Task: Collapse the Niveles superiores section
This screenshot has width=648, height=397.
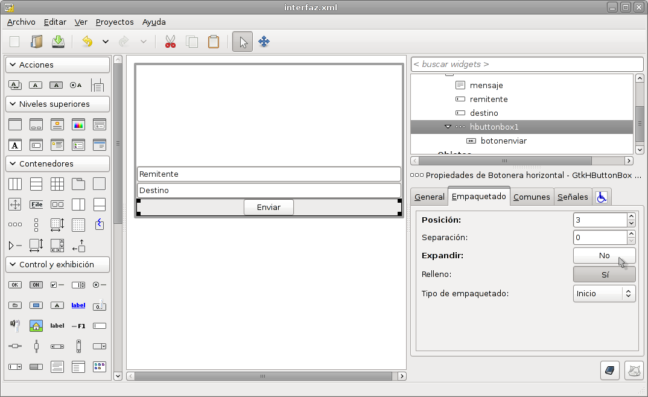Action: click(x=57, y=104)
